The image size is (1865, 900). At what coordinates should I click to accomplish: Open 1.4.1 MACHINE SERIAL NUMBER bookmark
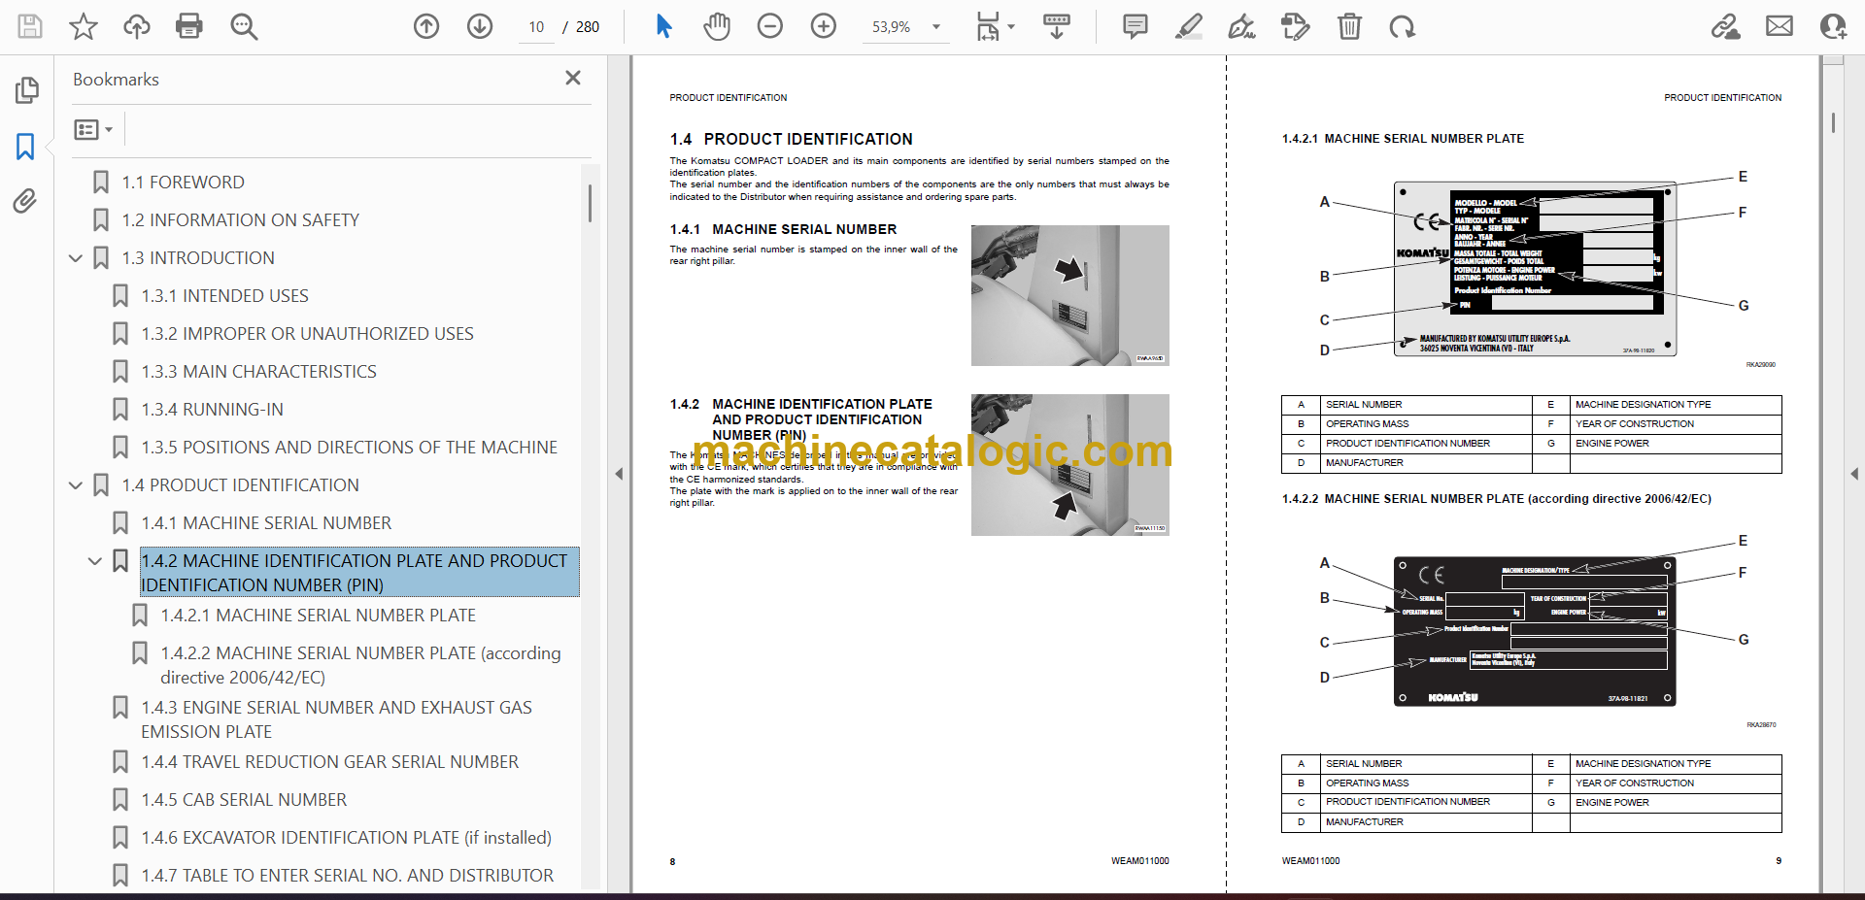(266, 523)
